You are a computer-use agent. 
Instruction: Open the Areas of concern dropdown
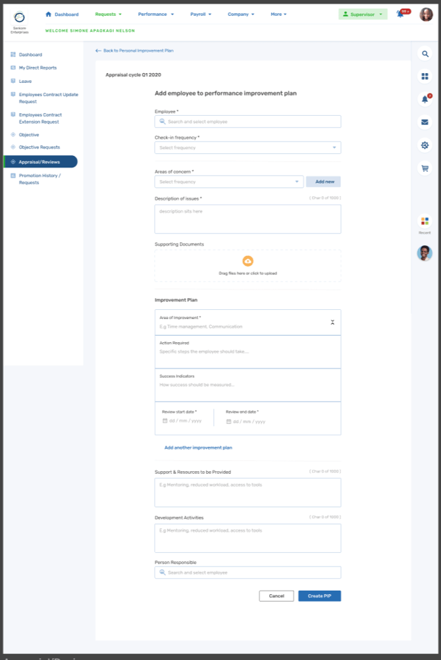click(x=228, y=182)
